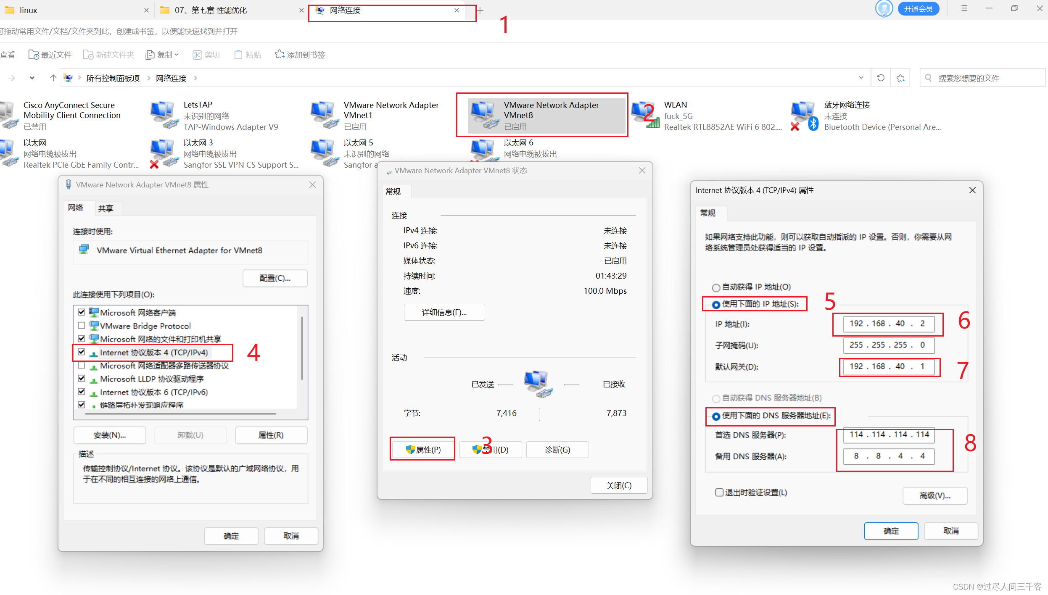Click the 剪切 scissors icon

point(197,55)
